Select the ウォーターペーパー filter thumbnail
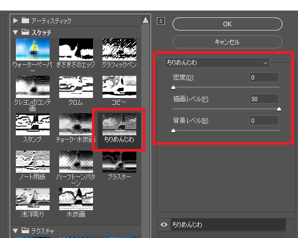The height and width of the screenshot is (238, 298). tap(33, 49)
